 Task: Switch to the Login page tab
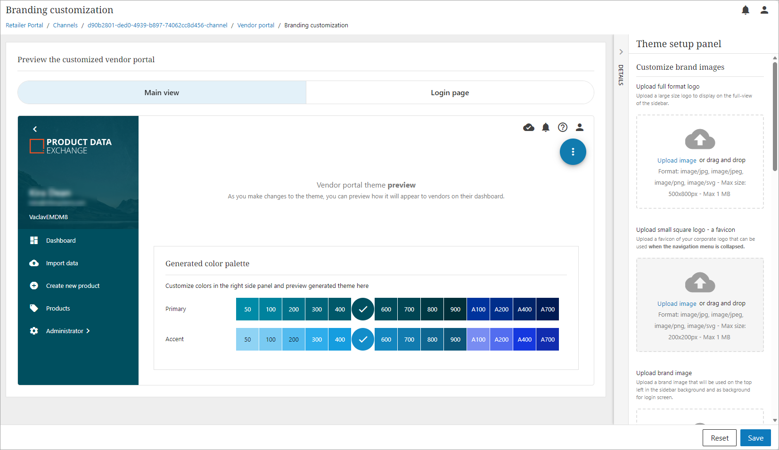pos(450,92)
